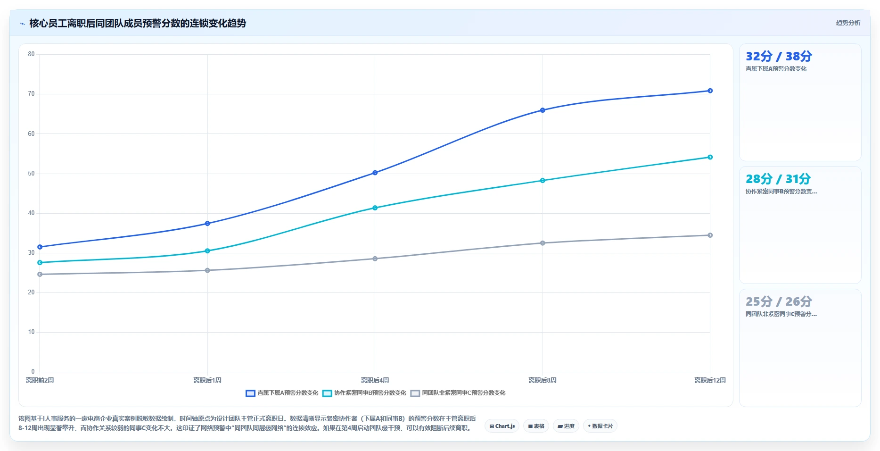The width and height of the screenshot is (880, 451).
Task: Click the 离职后12周 x-axis label
Action: click(x=710, y=380)
